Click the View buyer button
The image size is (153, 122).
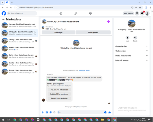click(58, 32)
